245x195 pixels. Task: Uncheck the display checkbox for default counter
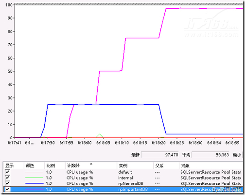coord(7,172)
